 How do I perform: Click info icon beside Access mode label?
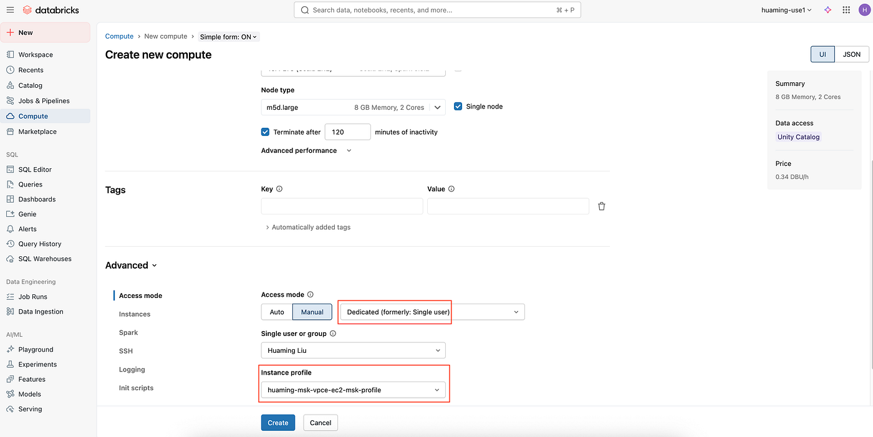pos(311,295)
